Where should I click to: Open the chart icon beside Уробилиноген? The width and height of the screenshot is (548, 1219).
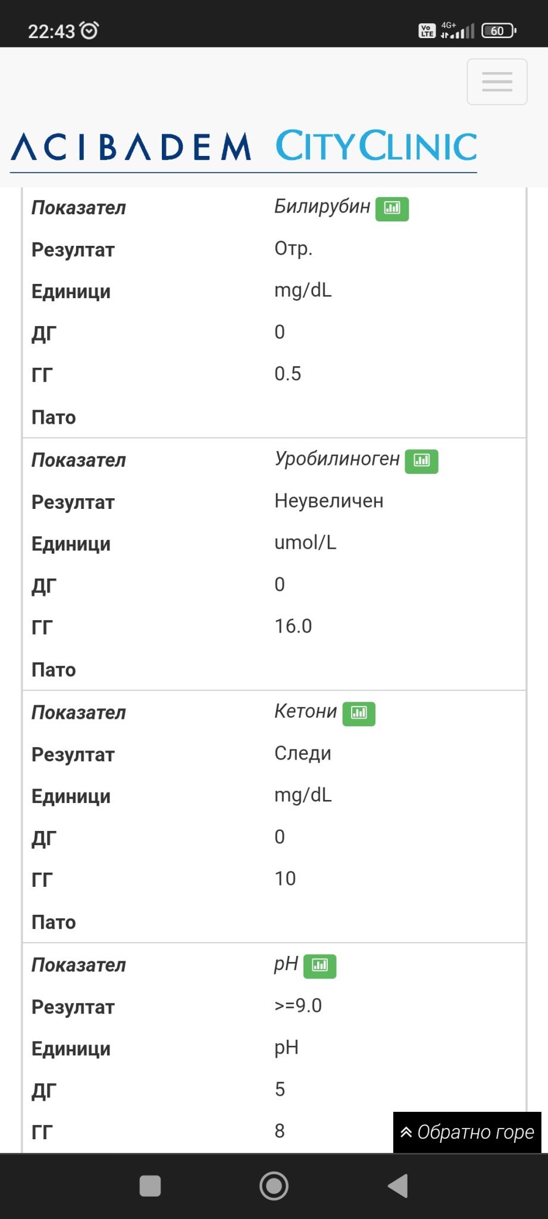(x=421, y=461)
